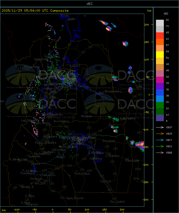
Task: Click the dBZ title at the top
Action: (x=90, y=4)
